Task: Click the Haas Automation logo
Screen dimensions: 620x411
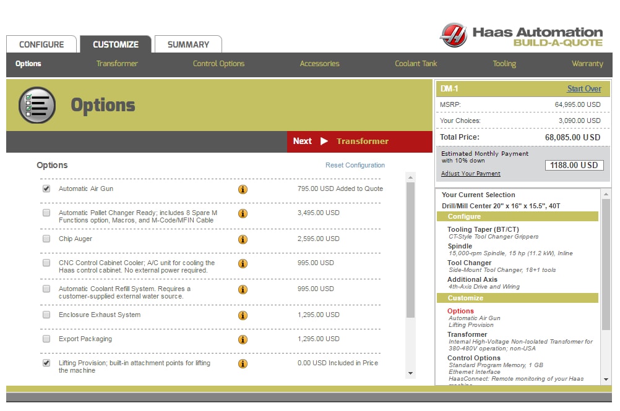Action: click(x=521, y=35)
